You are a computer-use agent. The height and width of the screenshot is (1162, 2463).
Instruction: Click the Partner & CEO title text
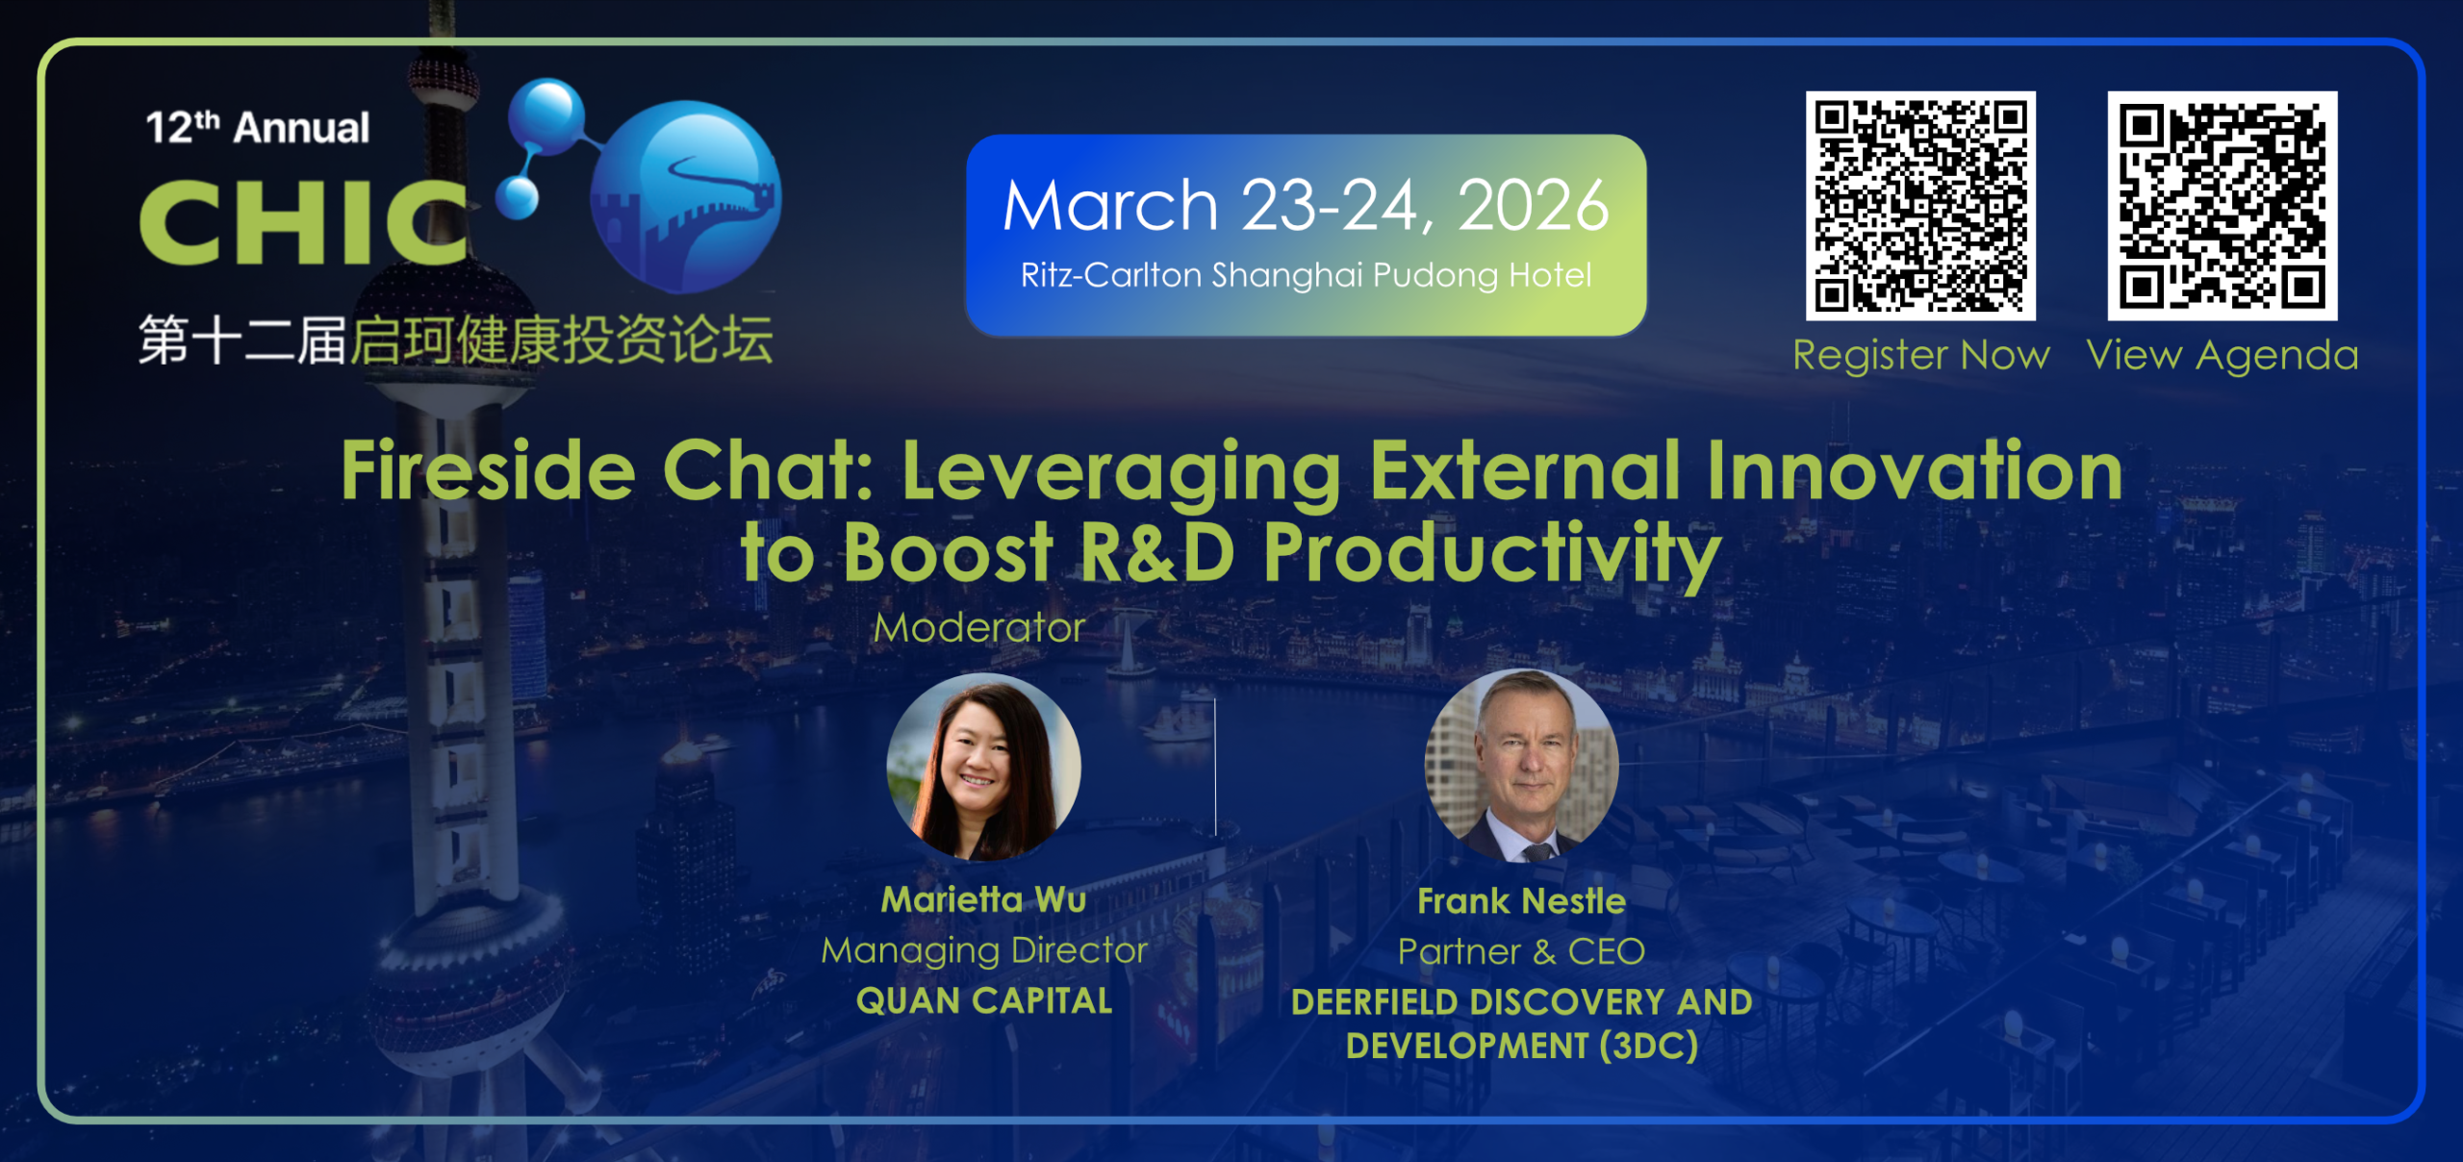pyautogui.click(x=1521, y=951)
